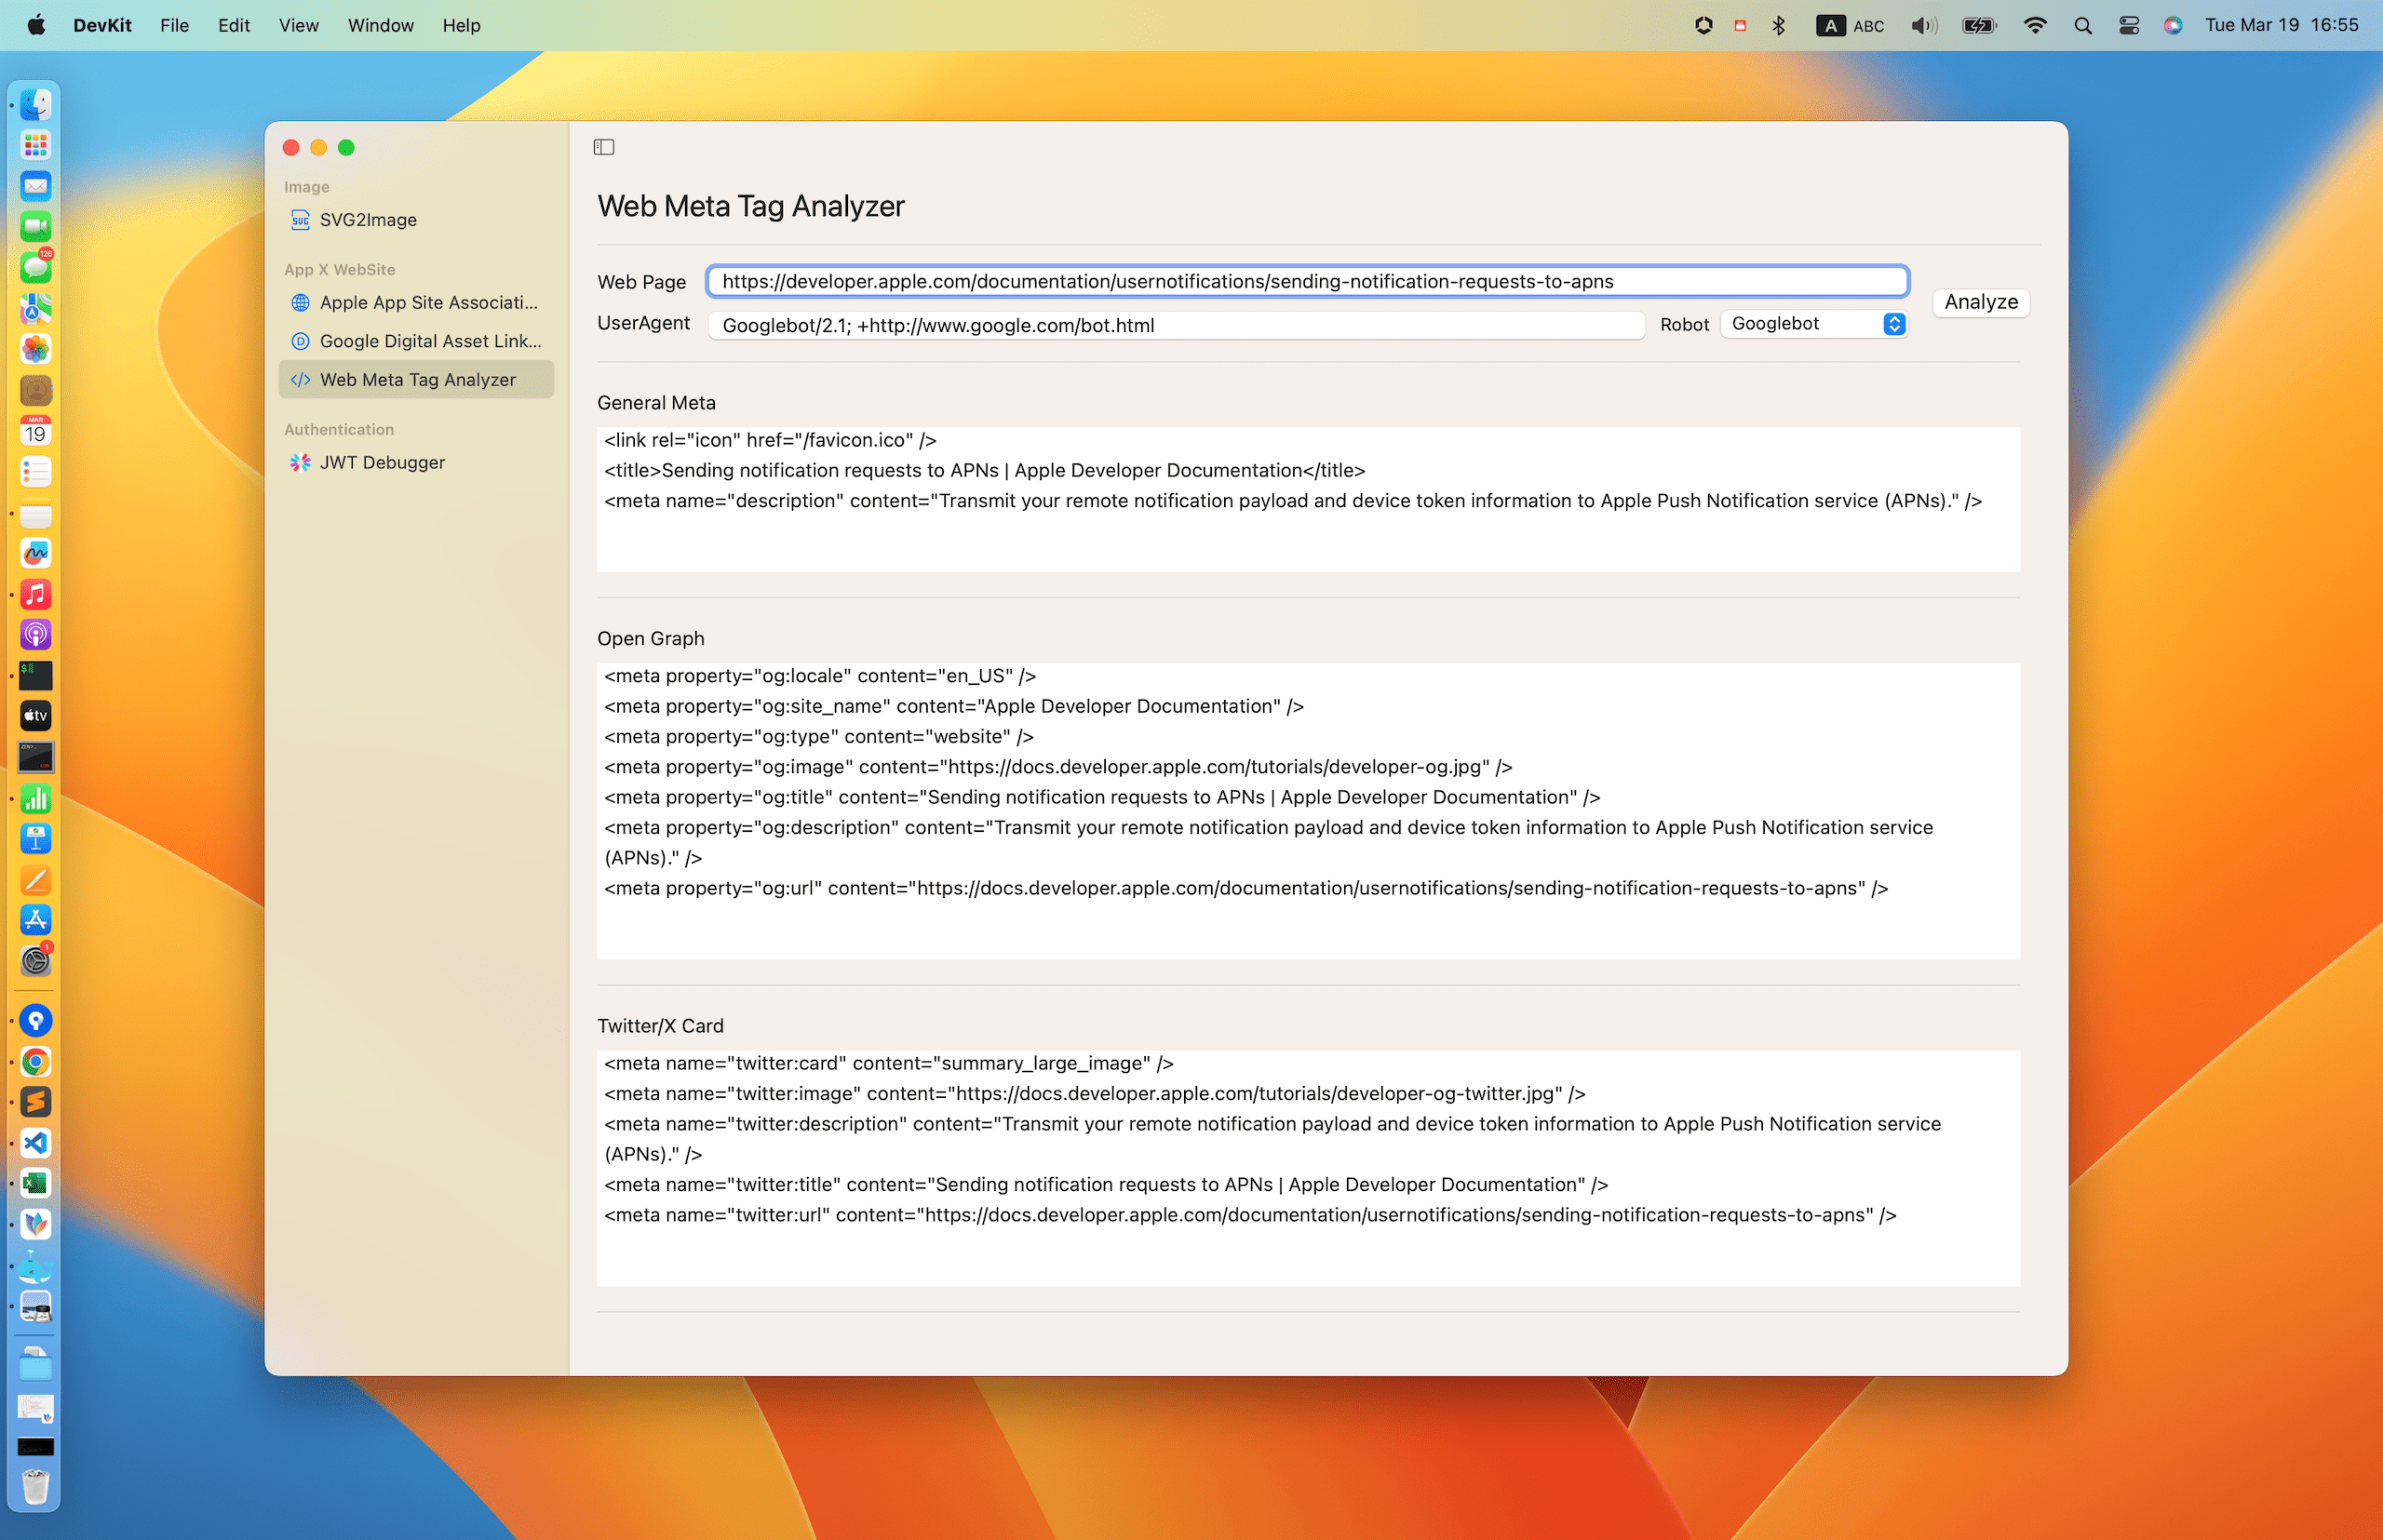
Task: Click the og:image meta line in Open Graph
Action: click(1057, 767)
